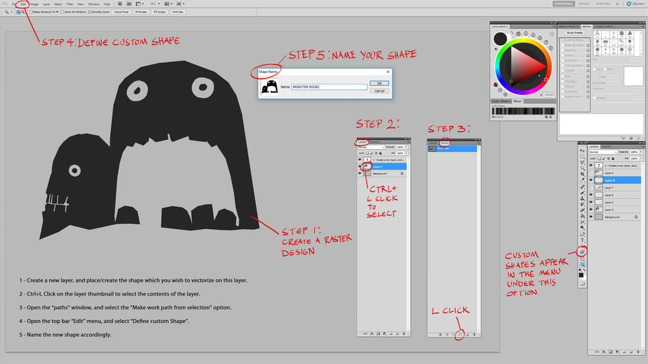Click the Name field containing MONSTER ROCKS

click(x=329, y=87)
